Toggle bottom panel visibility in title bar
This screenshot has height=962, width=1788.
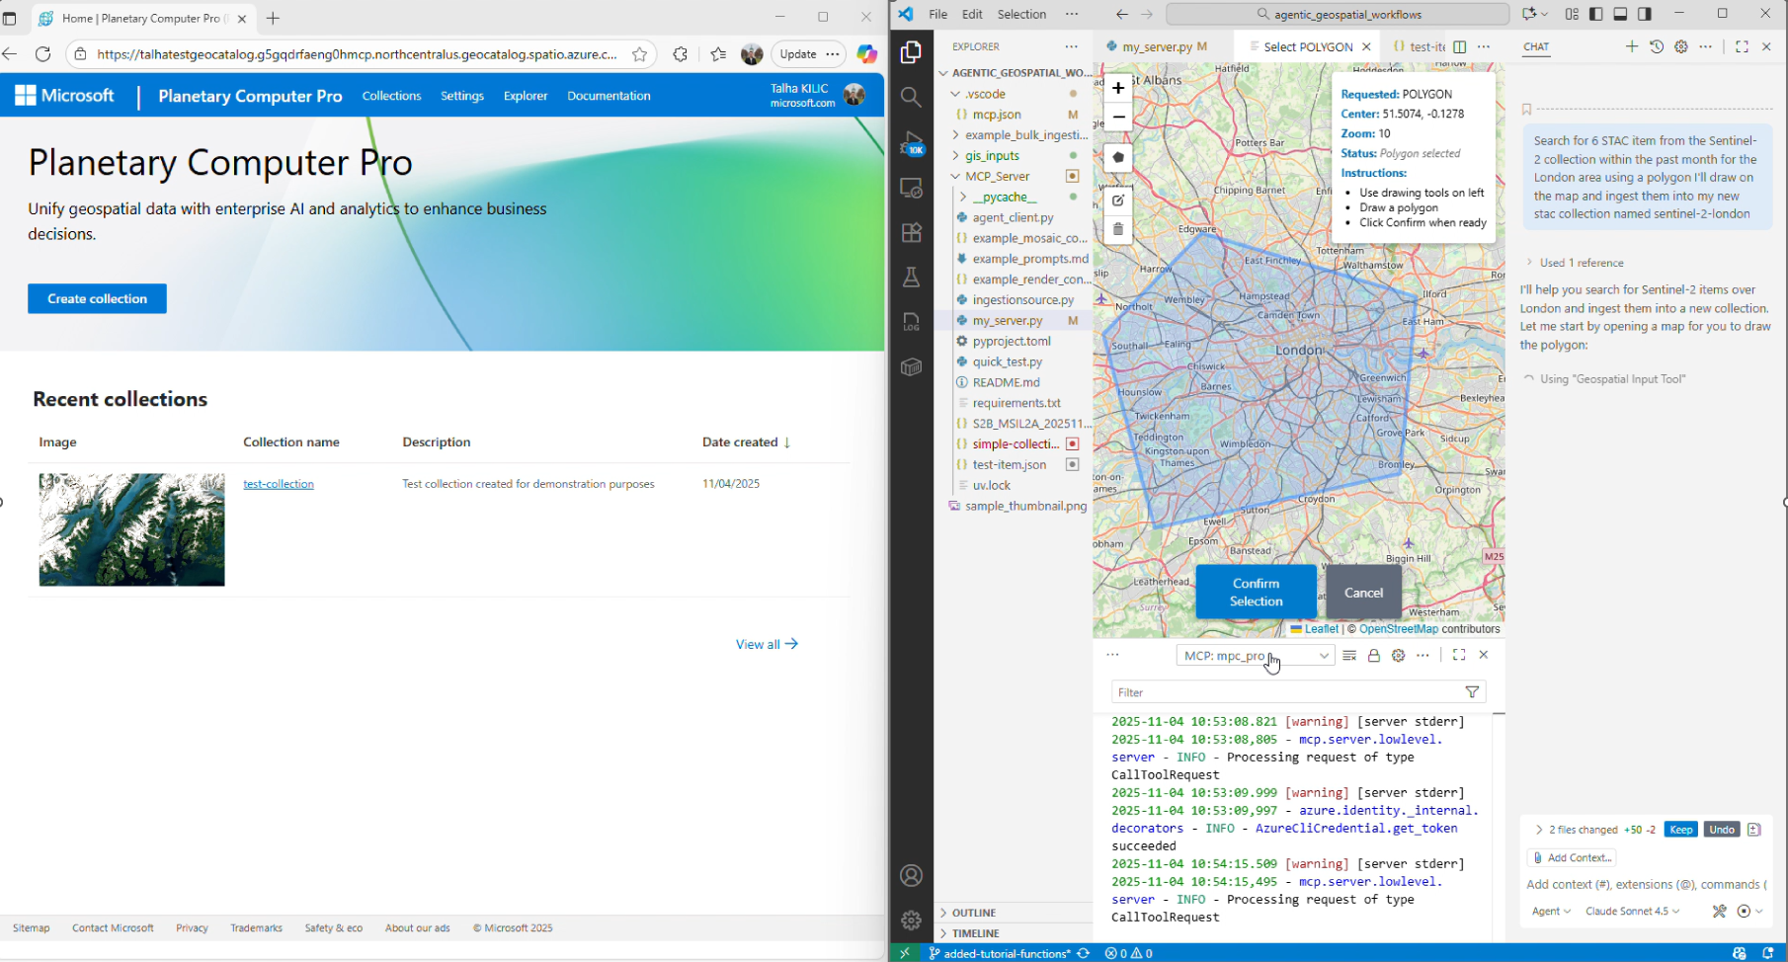point(1620,14)
